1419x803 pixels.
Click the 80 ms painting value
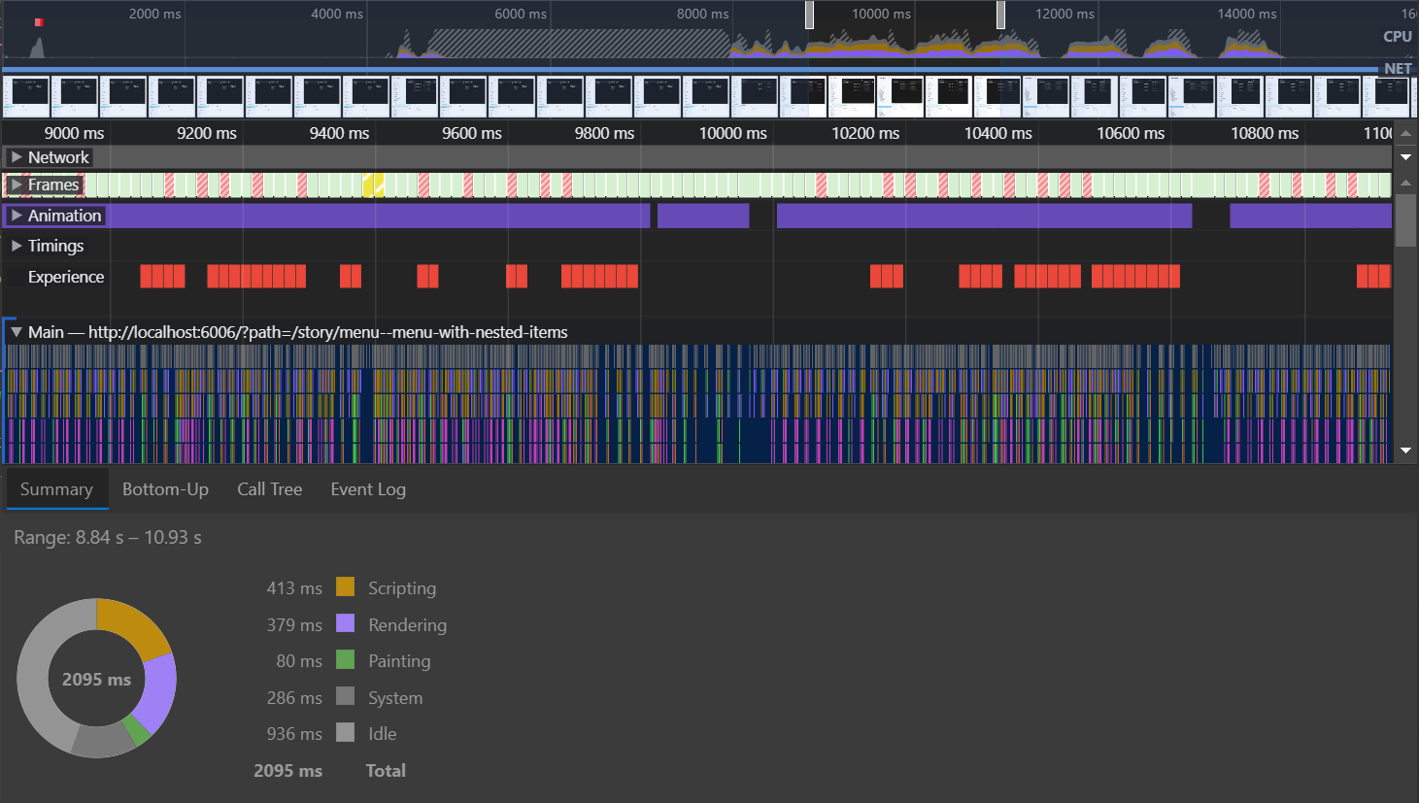[x=299, y=661]
